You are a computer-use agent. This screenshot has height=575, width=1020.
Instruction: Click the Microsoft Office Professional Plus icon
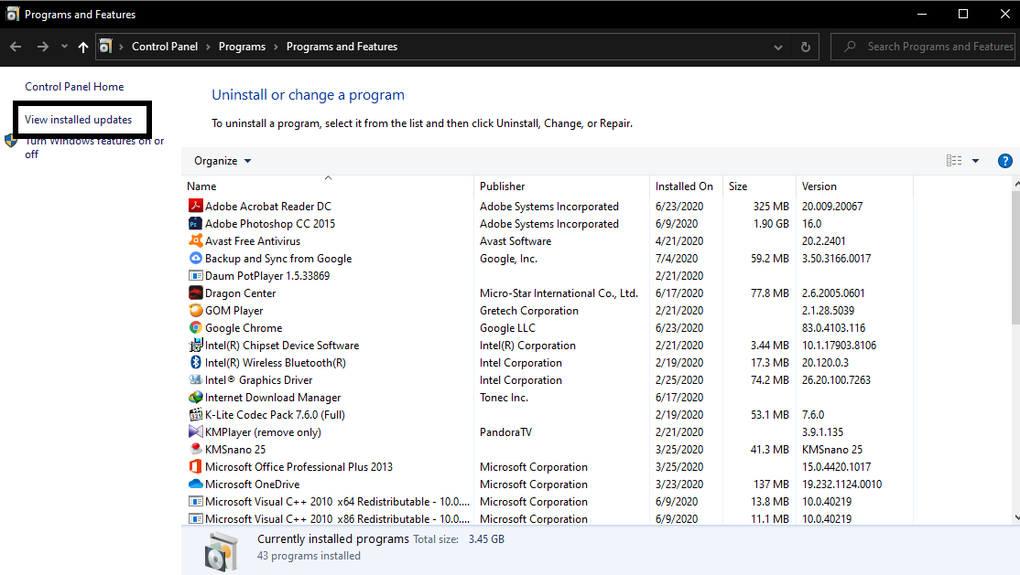coord(195,466)
